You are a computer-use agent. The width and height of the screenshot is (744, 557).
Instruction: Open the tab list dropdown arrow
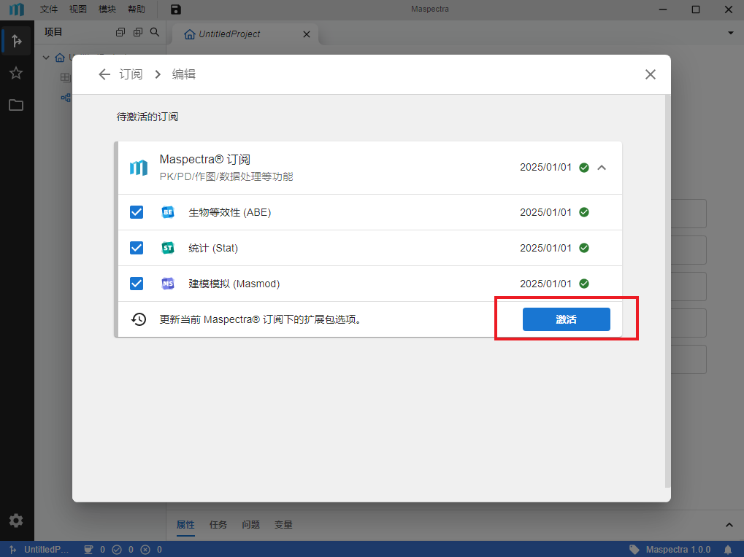[x=731, y=33]
